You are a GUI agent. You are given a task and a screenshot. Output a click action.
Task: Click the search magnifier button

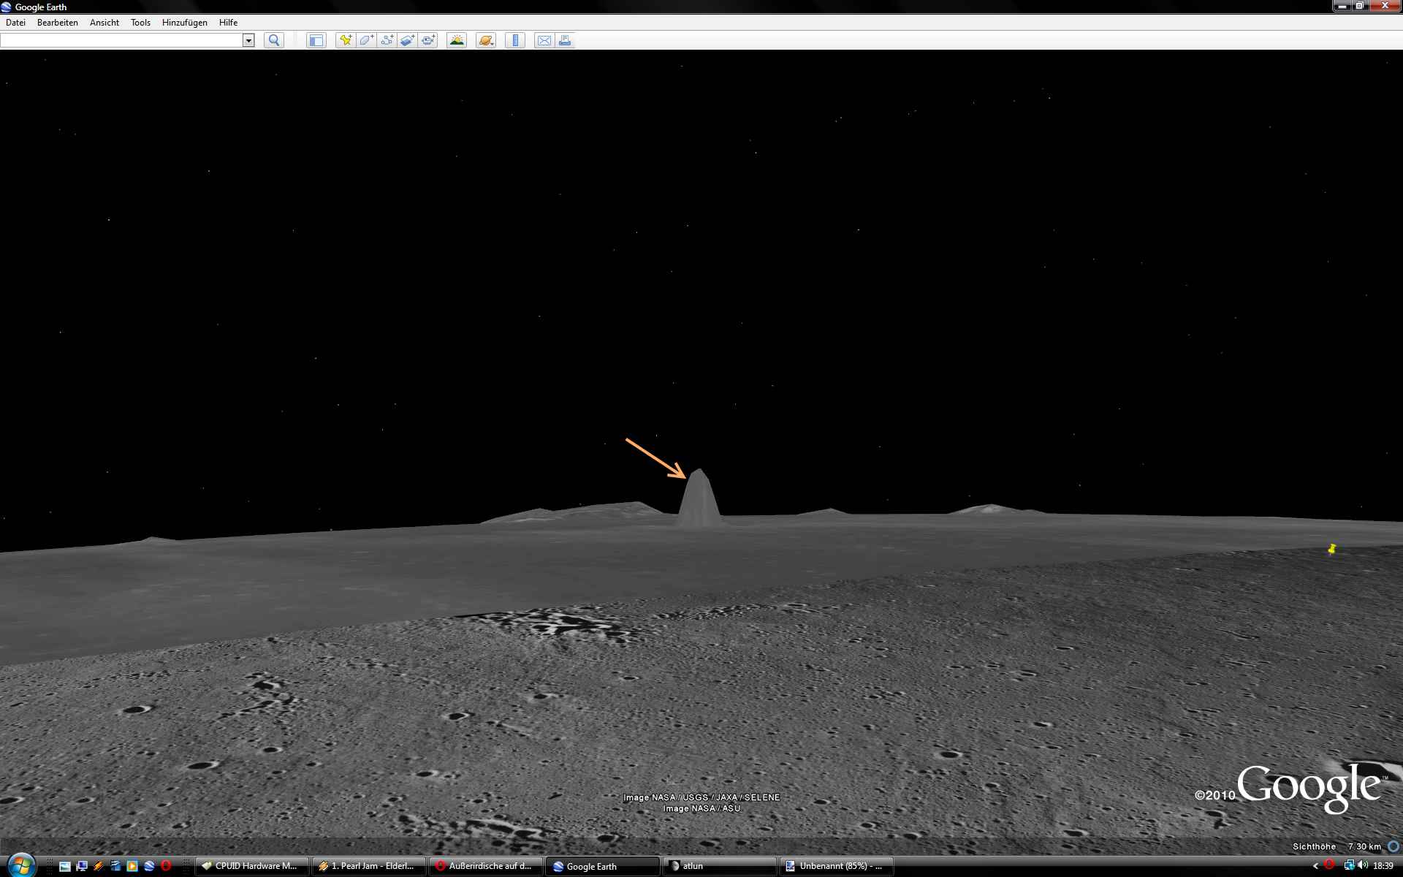(274, 41)
